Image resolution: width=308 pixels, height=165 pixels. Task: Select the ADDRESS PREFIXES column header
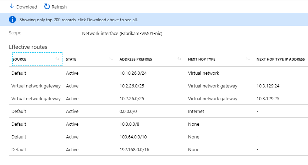coord(136,59)
